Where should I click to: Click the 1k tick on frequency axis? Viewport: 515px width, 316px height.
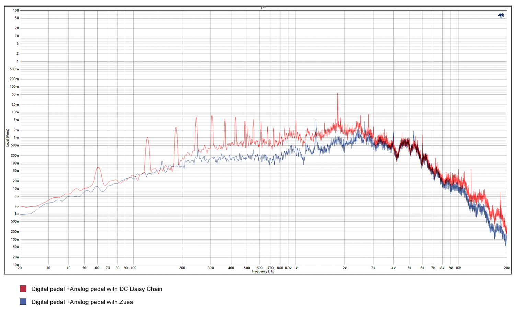tap(296, 268)
